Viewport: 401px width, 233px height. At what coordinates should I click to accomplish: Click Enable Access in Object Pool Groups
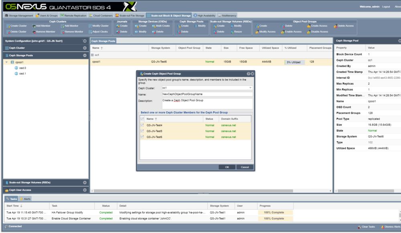(x=291, y=32)
